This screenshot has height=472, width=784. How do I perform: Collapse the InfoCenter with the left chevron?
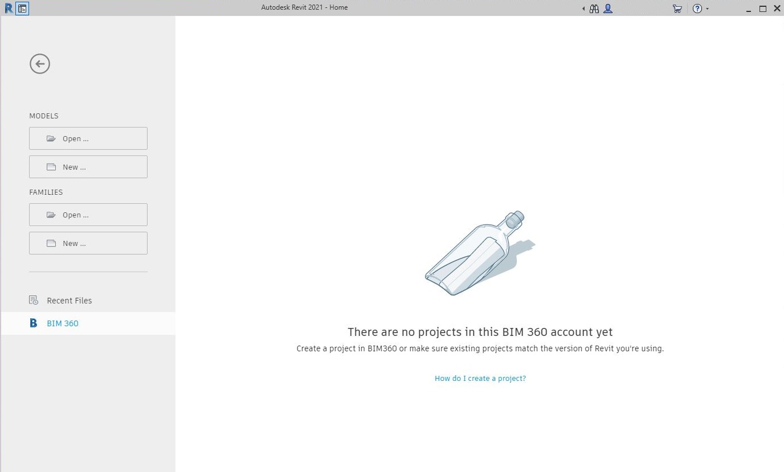click(x=582, y=9)
